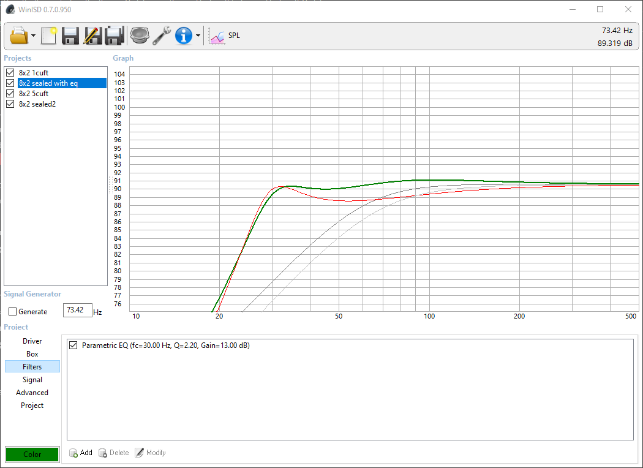Delete the selected filter
This screenshot has height=468, width=643.
point(113,453)
